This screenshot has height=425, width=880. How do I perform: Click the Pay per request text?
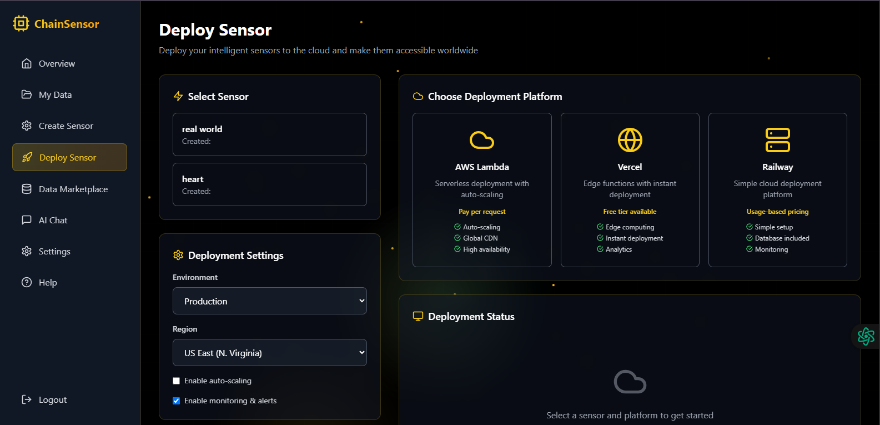pyautogui.click(x=482, y=212)
